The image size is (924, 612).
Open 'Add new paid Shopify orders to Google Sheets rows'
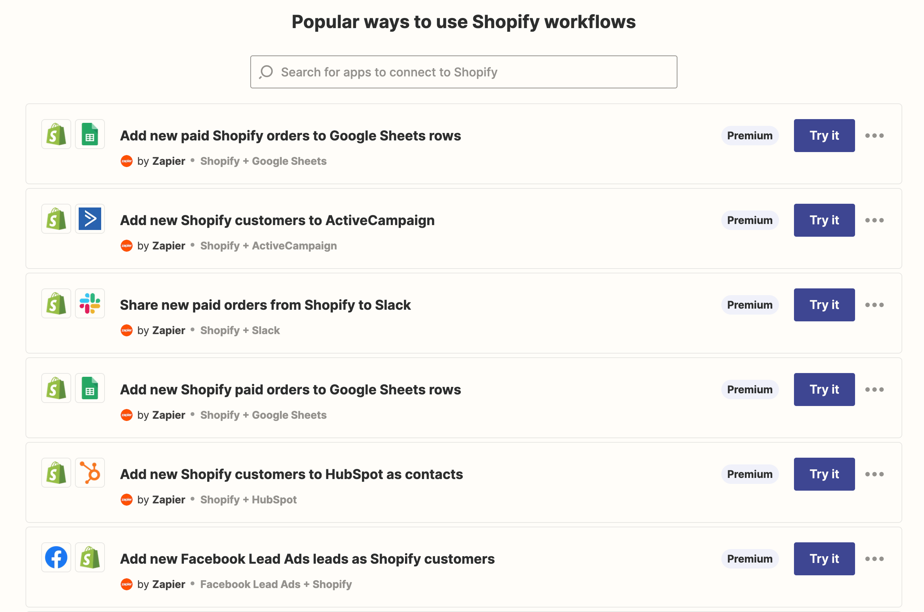tap(290, 136)
